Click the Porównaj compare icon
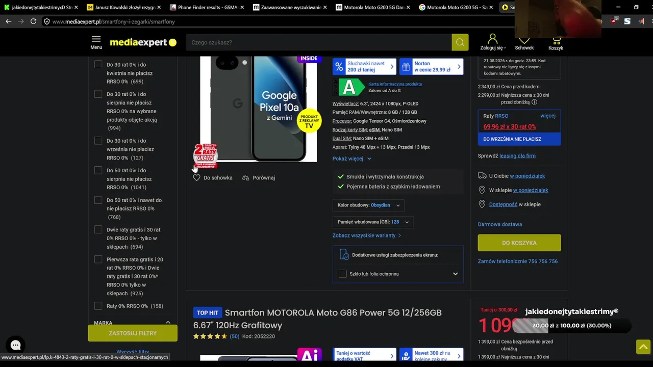Screen dimensions: 653x367 coord(246,177)
